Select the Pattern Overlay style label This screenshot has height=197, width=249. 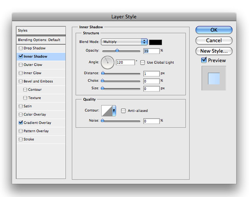tap(36, 131)
